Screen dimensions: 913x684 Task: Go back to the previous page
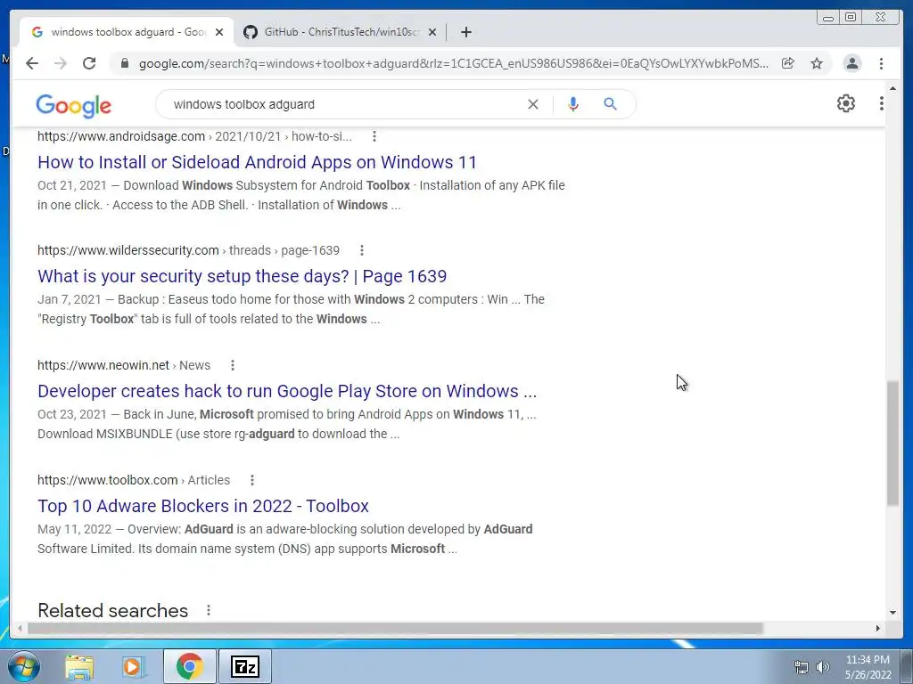tap(32, 63)
